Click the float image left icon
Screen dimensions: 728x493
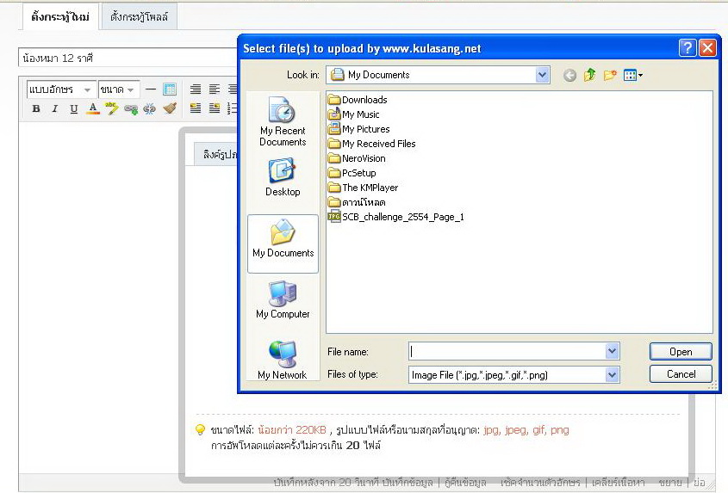[x=196, y=108]
